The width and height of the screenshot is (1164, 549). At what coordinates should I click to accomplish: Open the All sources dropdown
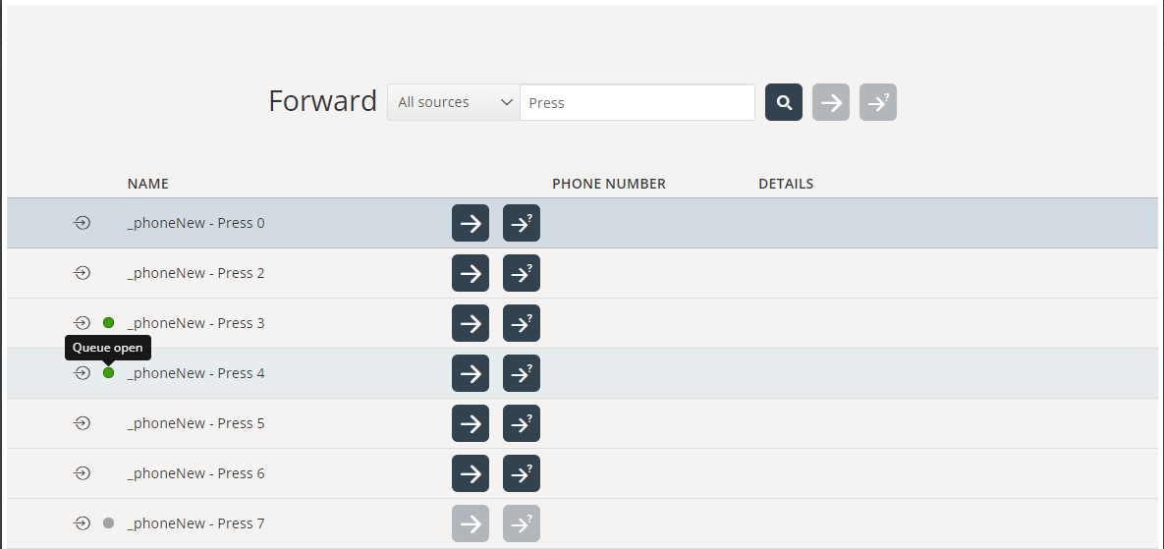(454, 102)
